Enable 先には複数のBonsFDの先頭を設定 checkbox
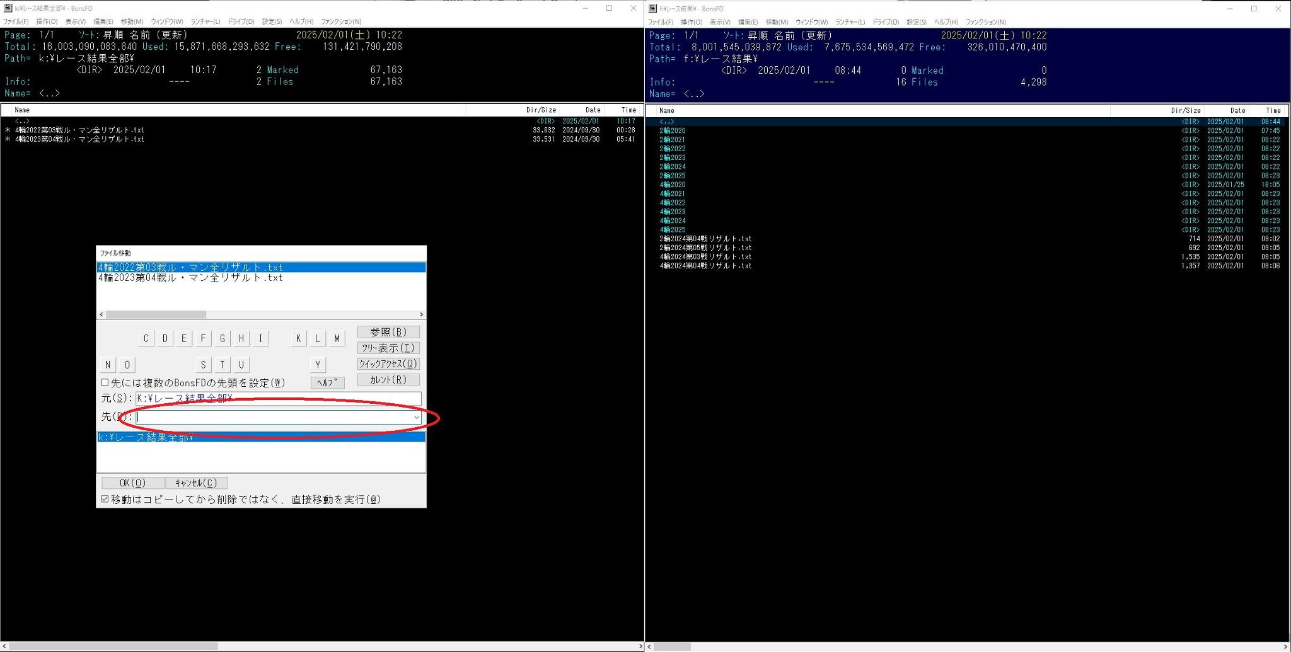This screenshot has height=652, width=1291. [105, 382]
